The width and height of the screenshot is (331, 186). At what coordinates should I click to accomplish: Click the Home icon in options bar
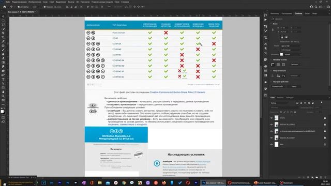coord(5,7)
